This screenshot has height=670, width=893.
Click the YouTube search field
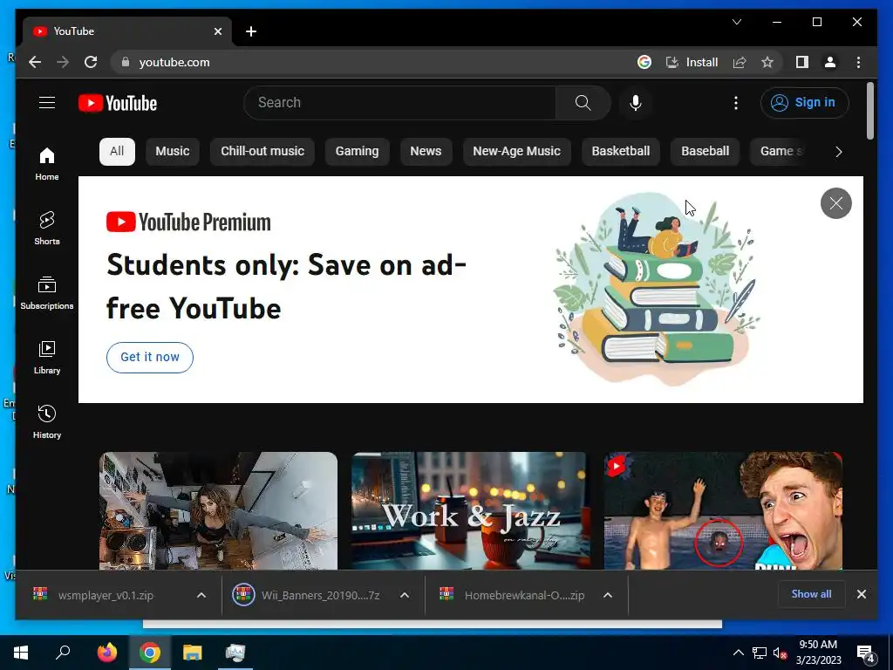[x=399, y=103]
